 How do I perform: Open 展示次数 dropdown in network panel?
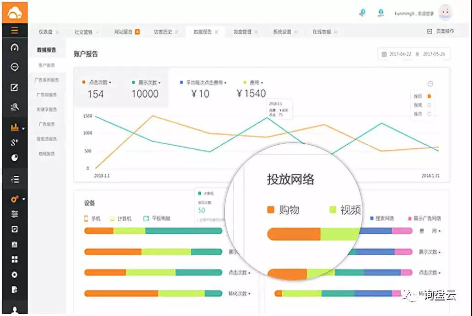pyautogui.click(x=430, y=252)
